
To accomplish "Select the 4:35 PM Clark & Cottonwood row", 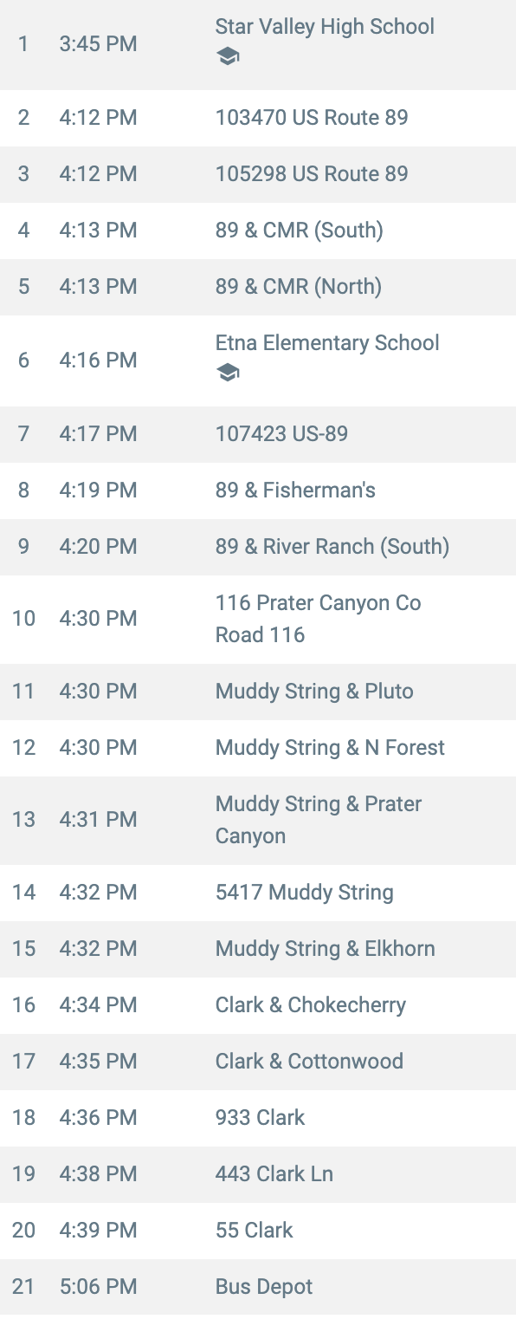I will [x=258, y=1061].
